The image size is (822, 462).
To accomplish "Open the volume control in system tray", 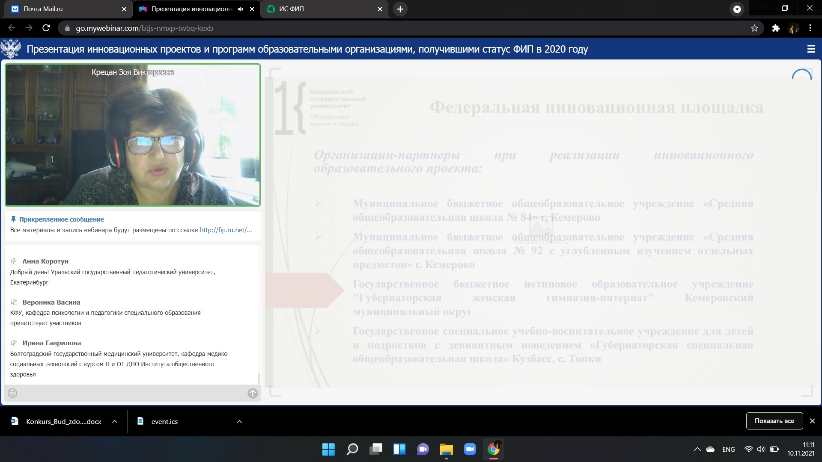I will [x=761, y=449].
